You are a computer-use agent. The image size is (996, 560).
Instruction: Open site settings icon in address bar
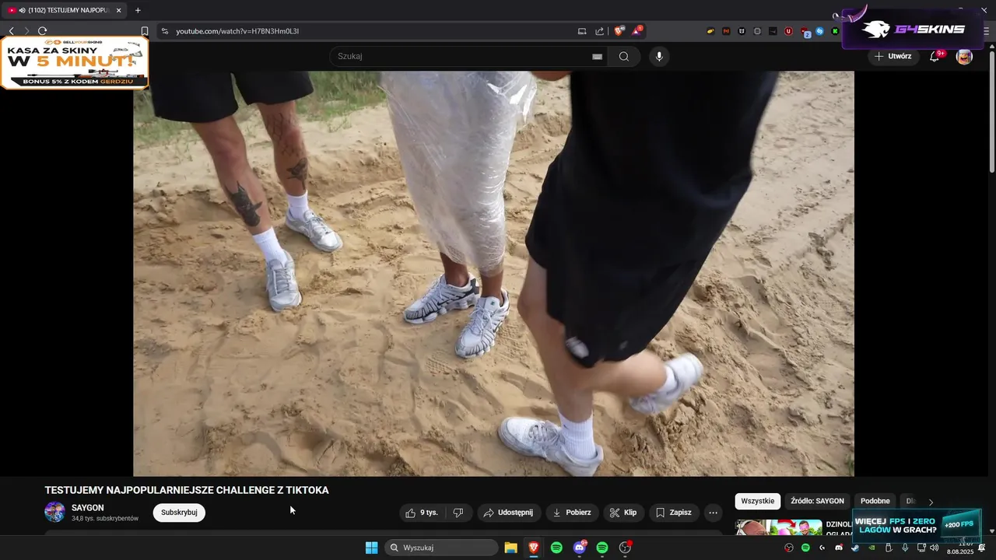coord(164,31)
